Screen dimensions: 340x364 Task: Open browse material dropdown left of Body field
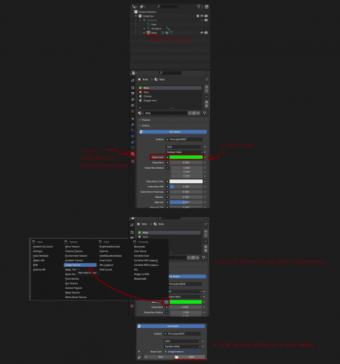[x=141, y=113]
